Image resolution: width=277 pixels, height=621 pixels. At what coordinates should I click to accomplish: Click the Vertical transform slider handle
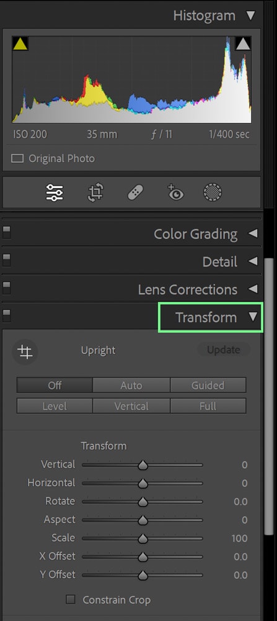(143, 465)
